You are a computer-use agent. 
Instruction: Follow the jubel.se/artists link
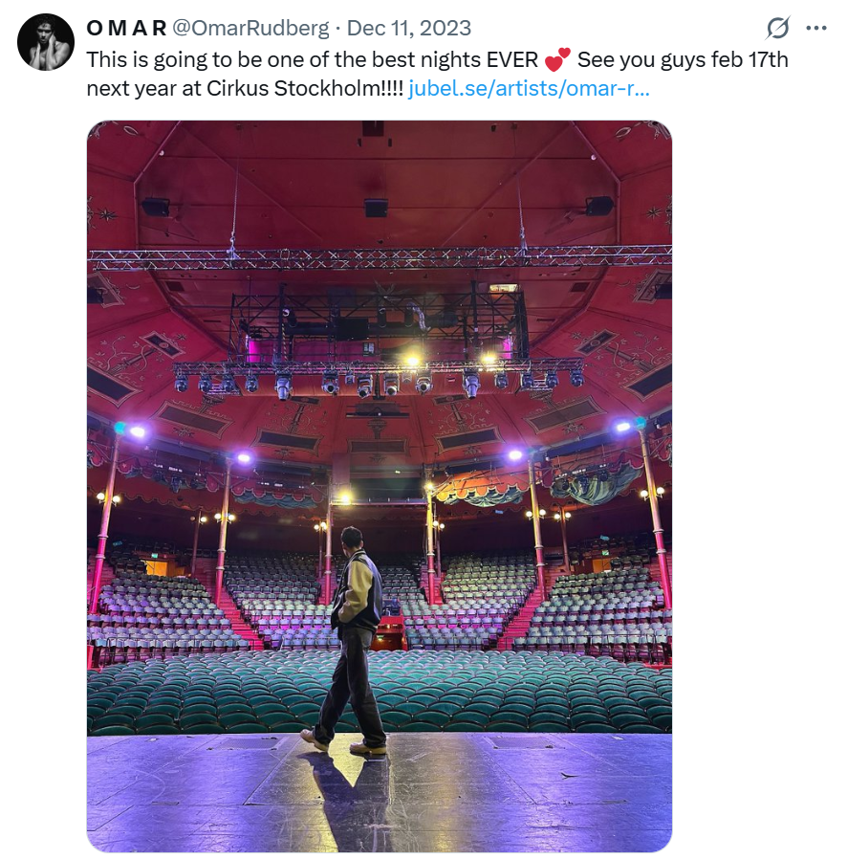tap(529, 89)
